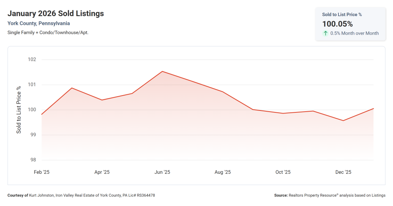393x206 pixels.
Task: Click the line's end point at January 2026
Action: click(x=373, y=109)
